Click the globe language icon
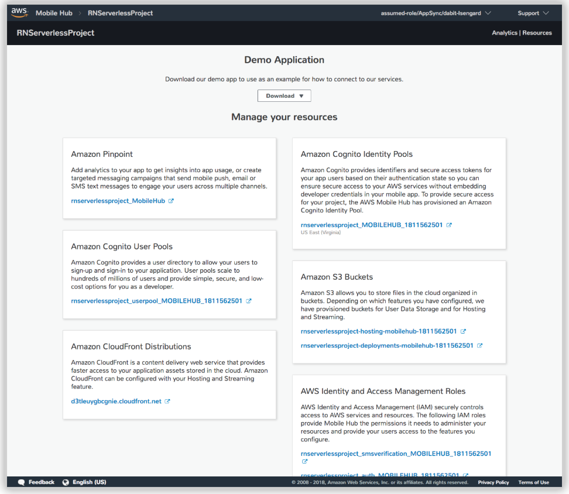Screen dimensions: 569x494 66,482
